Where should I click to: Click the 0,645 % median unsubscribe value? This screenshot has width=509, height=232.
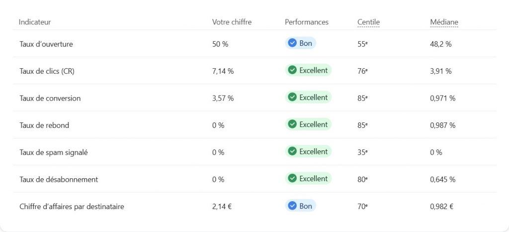[x=442, y=179]
